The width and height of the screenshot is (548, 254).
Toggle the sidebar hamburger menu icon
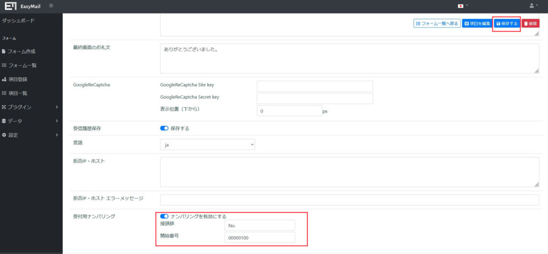51,6
